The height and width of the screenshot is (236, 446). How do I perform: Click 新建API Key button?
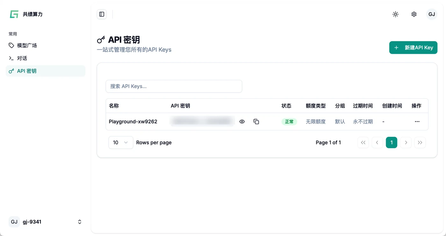pos(413,48)
